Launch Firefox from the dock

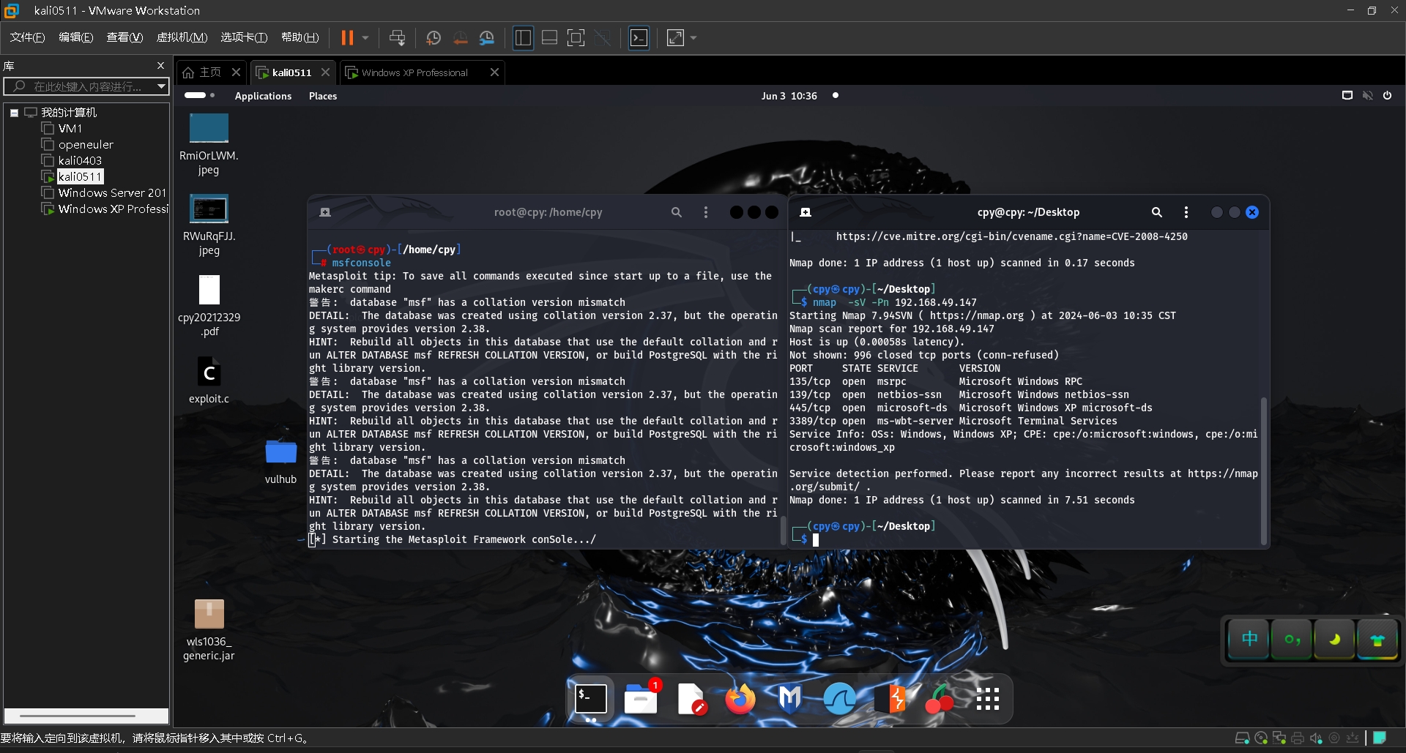click(x=740, y=699)
